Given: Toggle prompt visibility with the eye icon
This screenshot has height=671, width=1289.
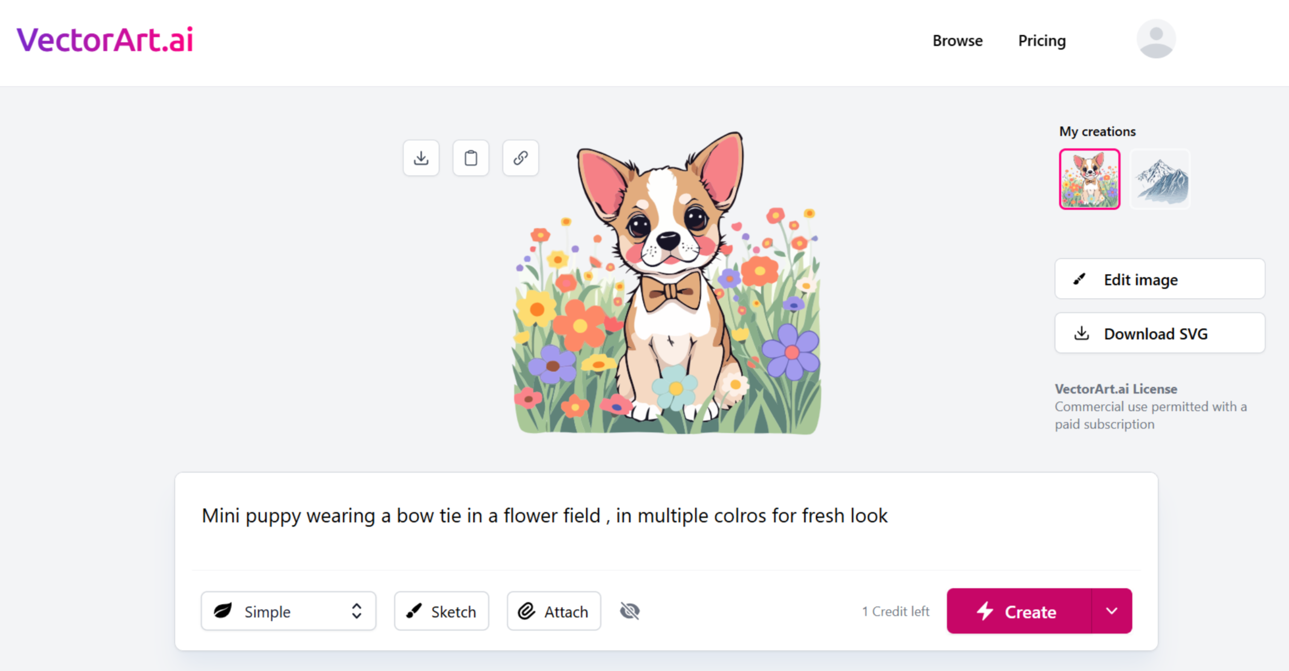Looking at the screenshot, I should tap(629, 611).
